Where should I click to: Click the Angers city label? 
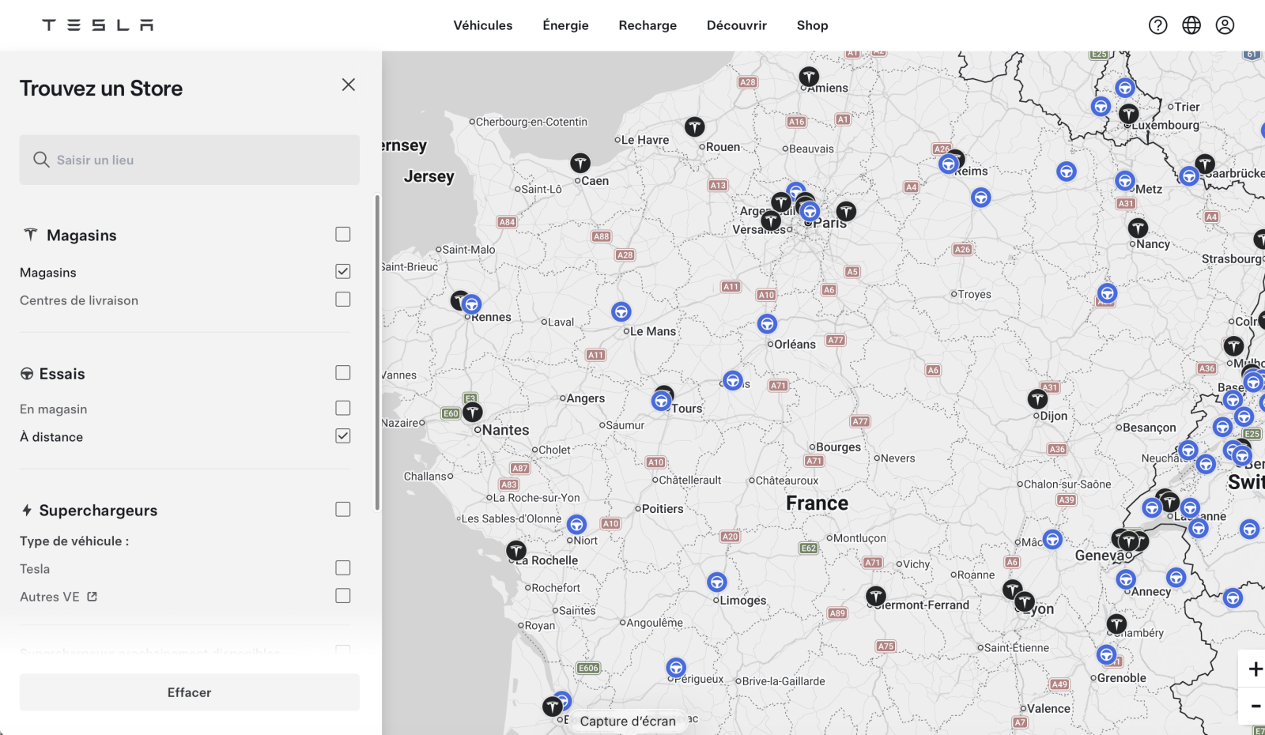click(x=585, y=398)
